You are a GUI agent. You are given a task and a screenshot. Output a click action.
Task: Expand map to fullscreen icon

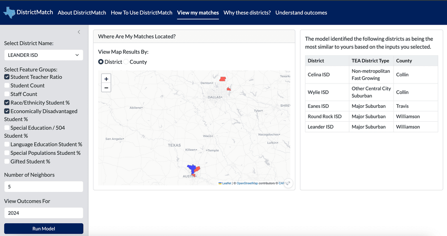coord(288,184)
